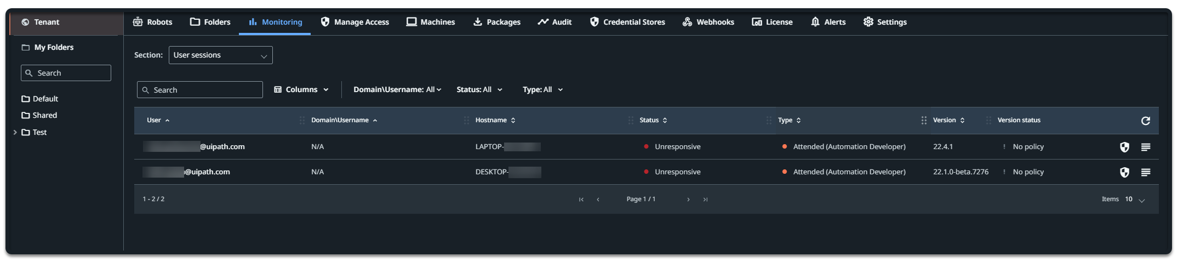This screenshot has height=273, width=1189.
Task: Go to last page icon
Action: pos(705,200)
